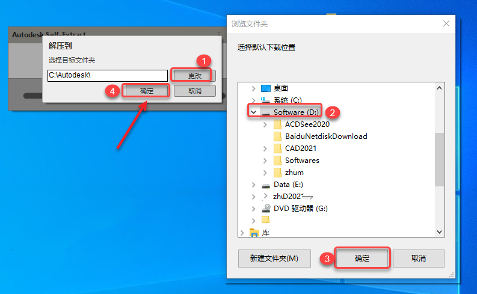Screen dimensions: 477x294
Task: Collapse the Software (D:) drive node
Action: [x=253, y=112]
